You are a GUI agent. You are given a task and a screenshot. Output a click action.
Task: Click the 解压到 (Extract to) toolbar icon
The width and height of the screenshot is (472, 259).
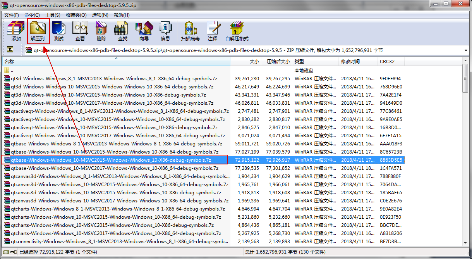point(38,31)
